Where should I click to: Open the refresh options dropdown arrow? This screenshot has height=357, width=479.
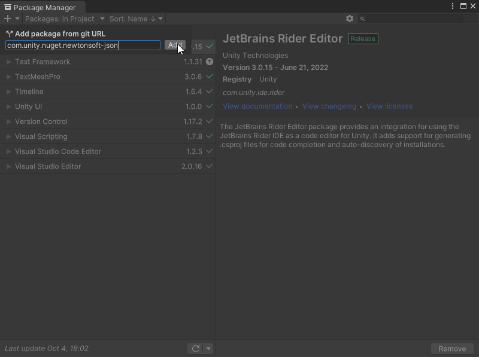point(208,349)
